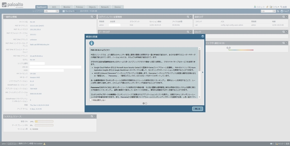Click the 閉じる button
The image size is (290, 146).
click(x=197, y=109)
